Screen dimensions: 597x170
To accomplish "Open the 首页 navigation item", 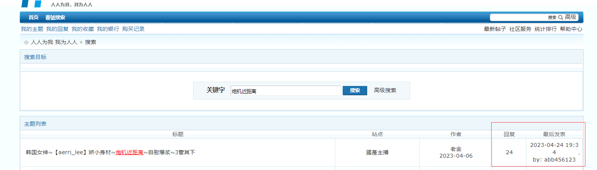I will click(x=34, y=17).
